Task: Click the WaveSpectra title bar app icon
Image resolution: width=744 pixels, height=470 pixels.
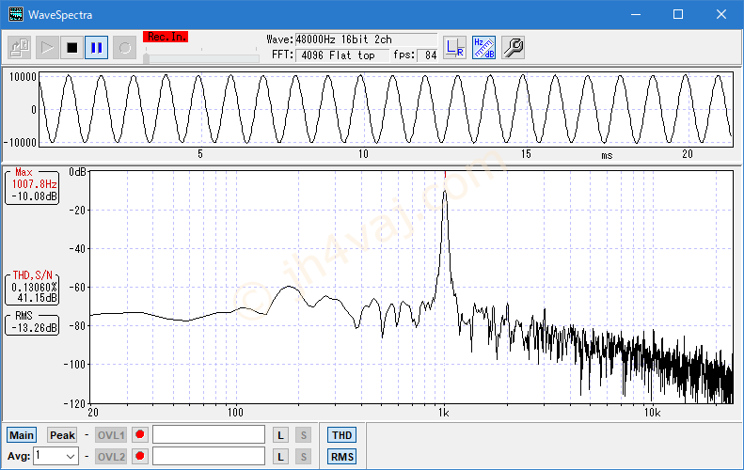Action: [x=16, y=14]
